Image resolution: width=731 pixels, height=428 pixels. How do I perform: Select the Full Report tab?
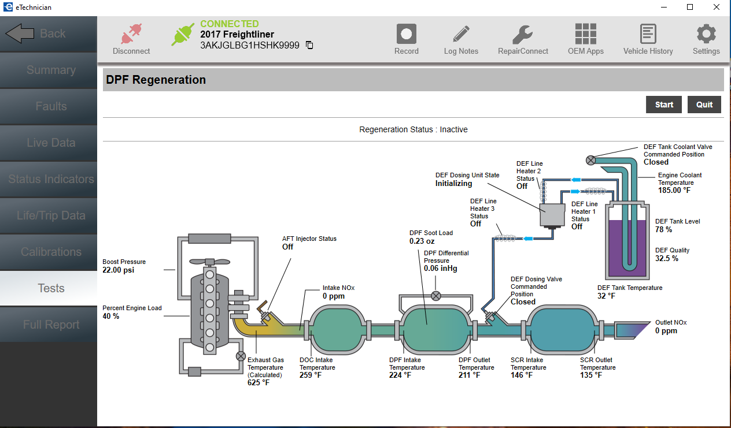click(x=51, y=325)
